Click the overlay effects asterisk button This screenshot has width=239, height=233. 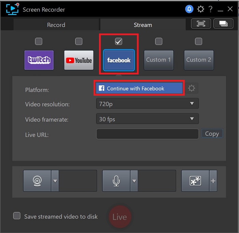tap(195, 181)
